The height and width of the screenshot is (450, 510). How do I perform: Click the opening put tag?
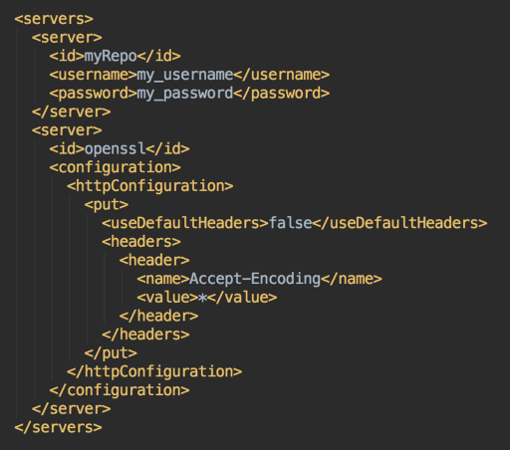point(107,205)
